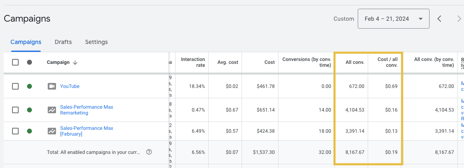Click the YouTube video campaign icon
464x168 pixels.
51,86
